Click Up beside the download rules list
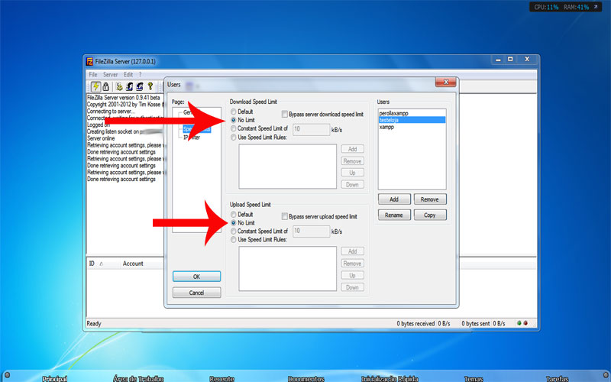 click(x=353, y=173)
